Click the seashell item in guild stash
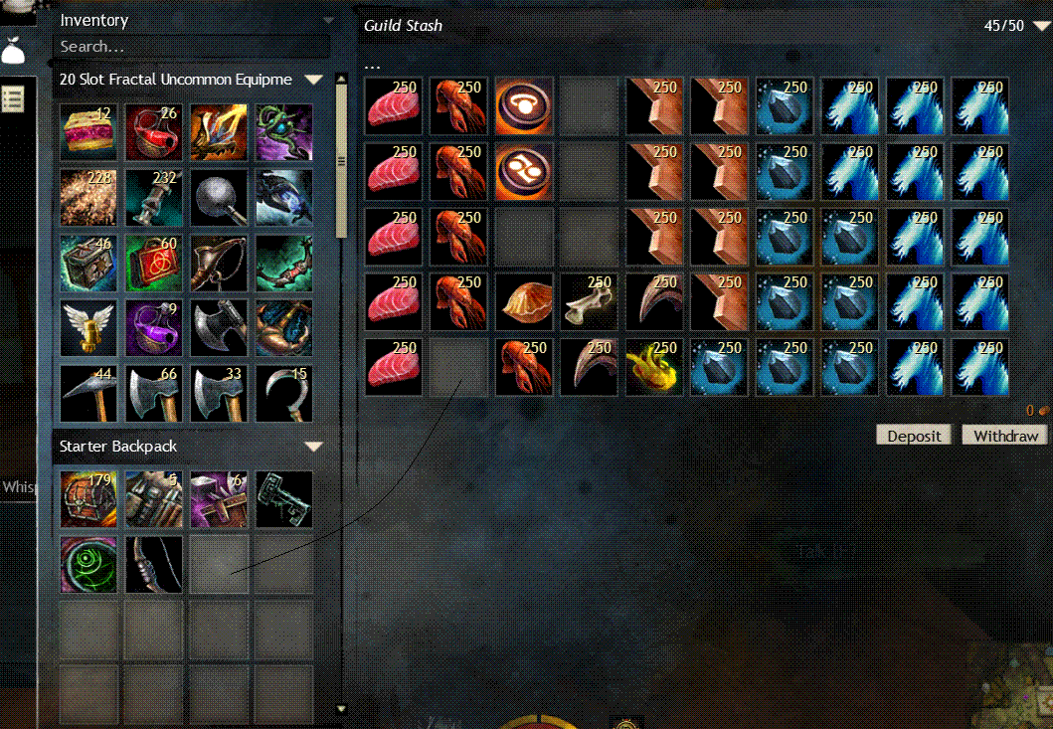Screen dimensions: 1053x729 [x=524, y=301]
